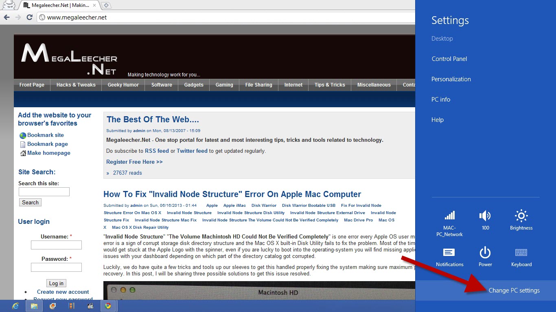Screen dimensions: 556x312
Task: Click Change PC settings
Action: click(514, 290)
